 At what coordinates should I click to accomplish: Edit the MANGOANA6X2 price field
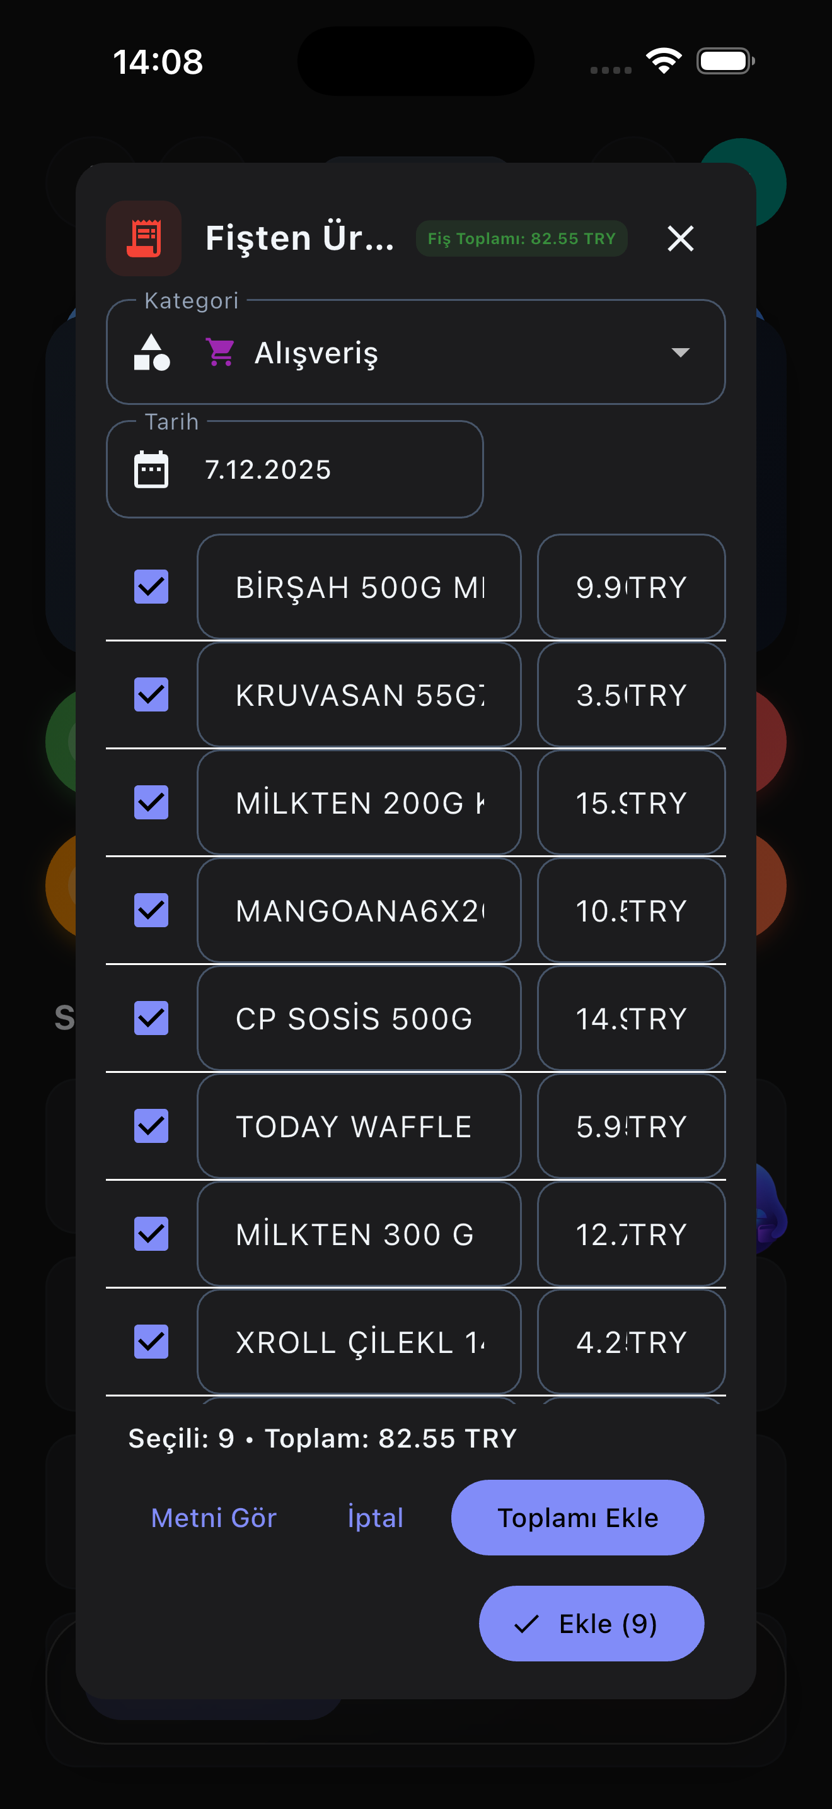tap(630, 910)
